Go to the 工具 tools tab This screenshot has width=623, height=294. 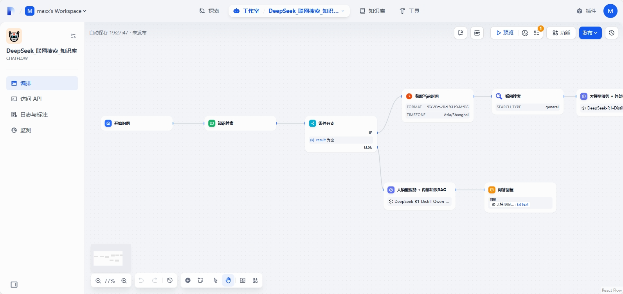pos(409,11)
